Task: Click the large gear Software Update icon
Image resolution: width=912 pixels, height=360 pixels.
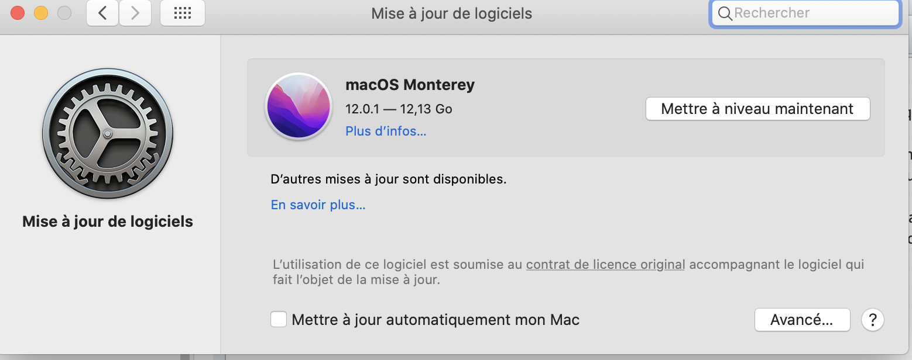Action: [108, 134]
